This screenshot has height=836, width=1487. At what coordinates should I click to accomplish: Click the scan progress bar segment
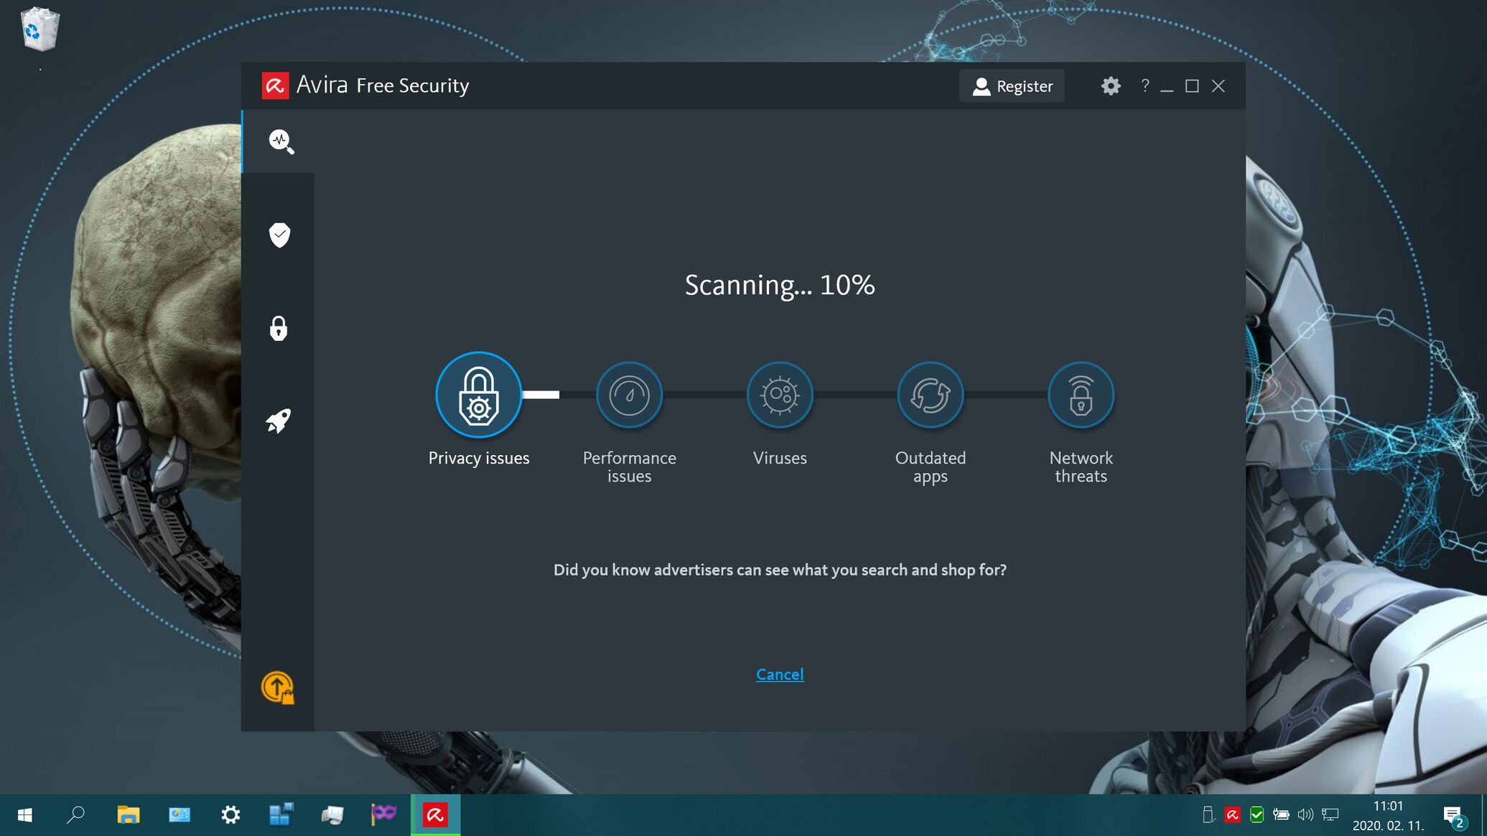coord(541,395)
